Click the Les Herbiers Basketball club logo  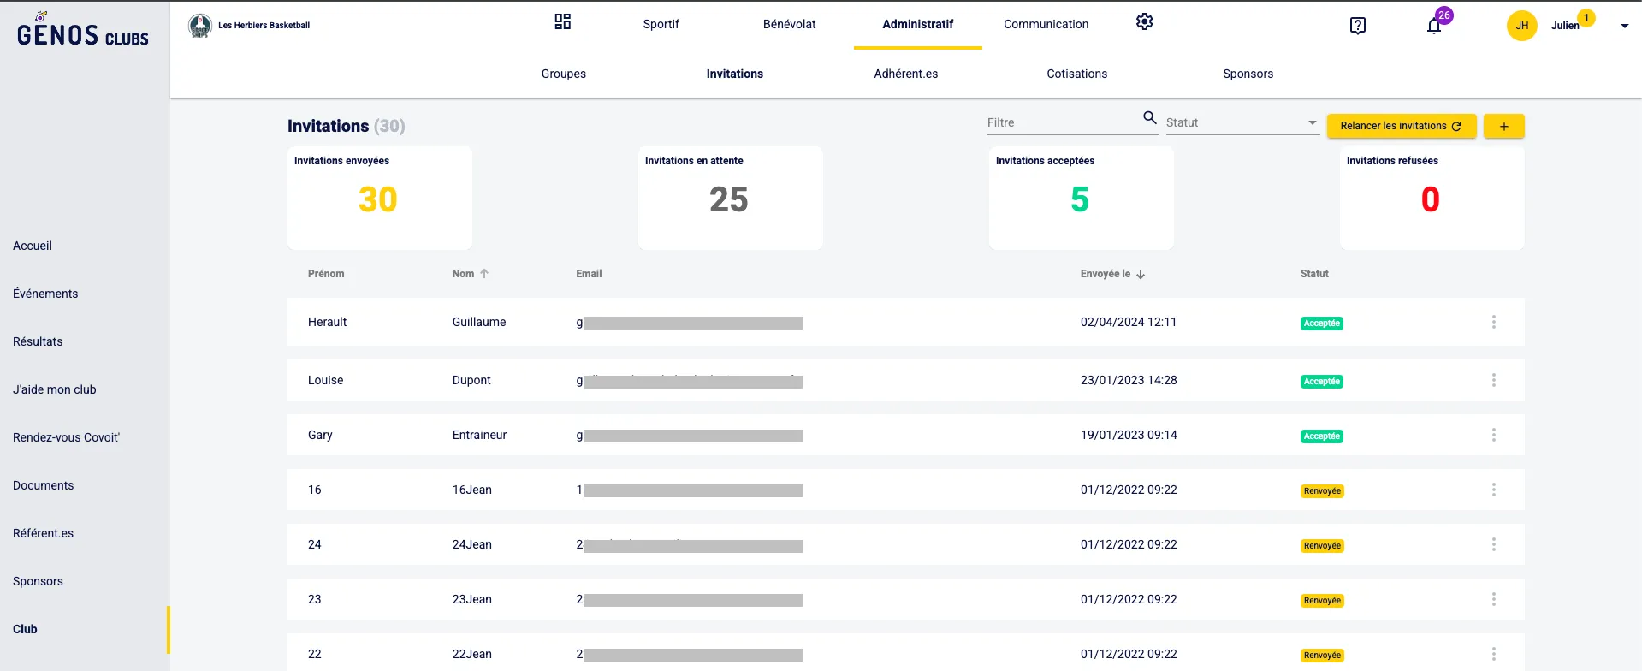point(200,26)
